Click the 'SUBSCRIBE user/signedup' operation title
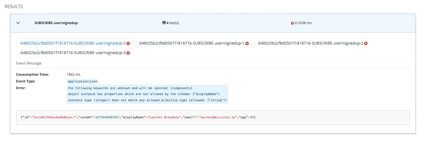Image resolution: width=425 pixels, height=143 pixels. point(56,23)
